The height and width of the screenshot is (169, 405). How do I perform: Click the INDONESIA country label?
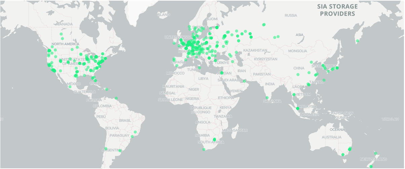coord(309,114)
